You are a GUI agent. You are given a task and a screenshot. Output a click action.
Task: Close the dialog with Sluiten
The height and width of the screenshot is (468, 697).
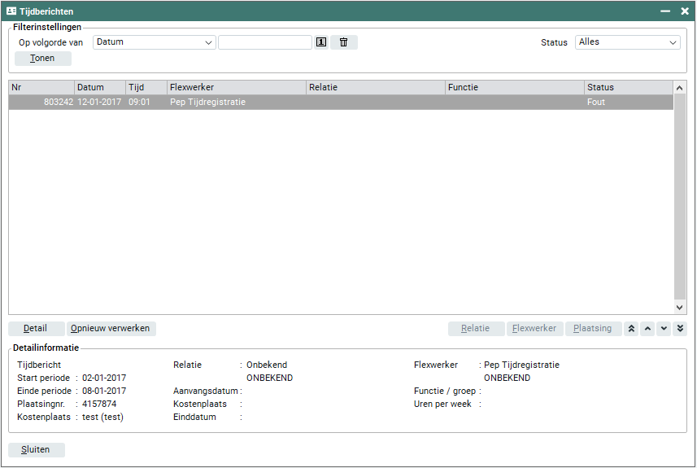[x=36, y=450]
